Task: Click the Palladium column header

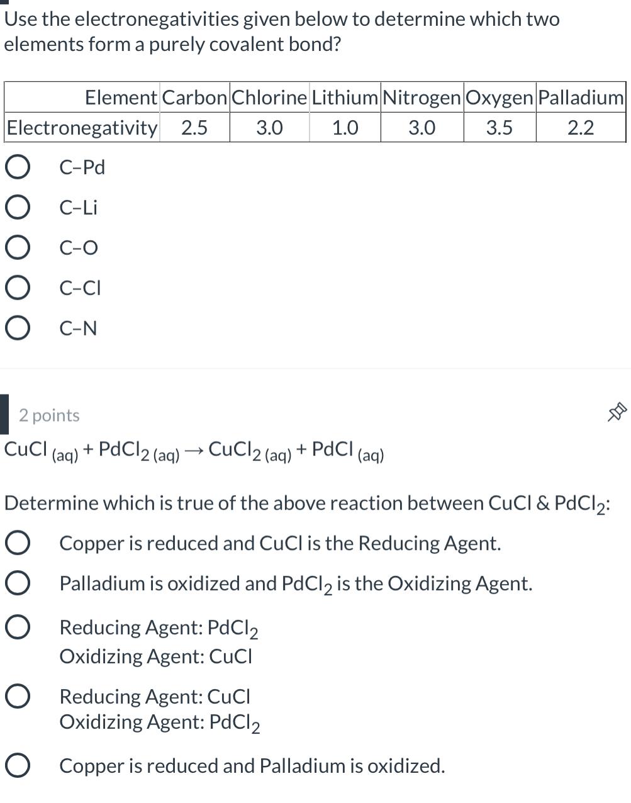Action: (x=580, y=97)
